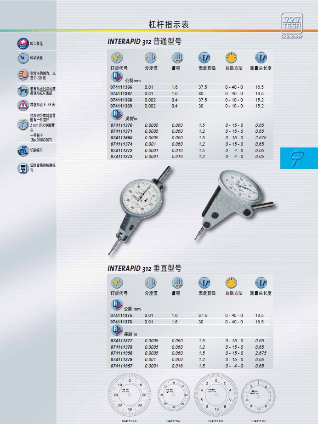Click the Swiss Made flag icon
This screenshot has height=424, width=318.
pyautogui.click(x=23, y=44)
